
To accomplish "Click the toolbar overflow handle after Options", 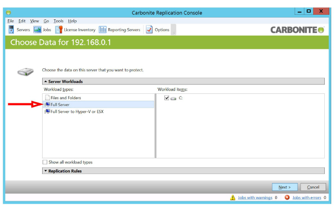I will (x=174, y=30).
